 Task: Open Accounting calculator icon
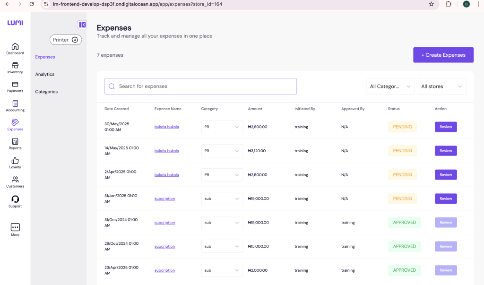point(15,104)
